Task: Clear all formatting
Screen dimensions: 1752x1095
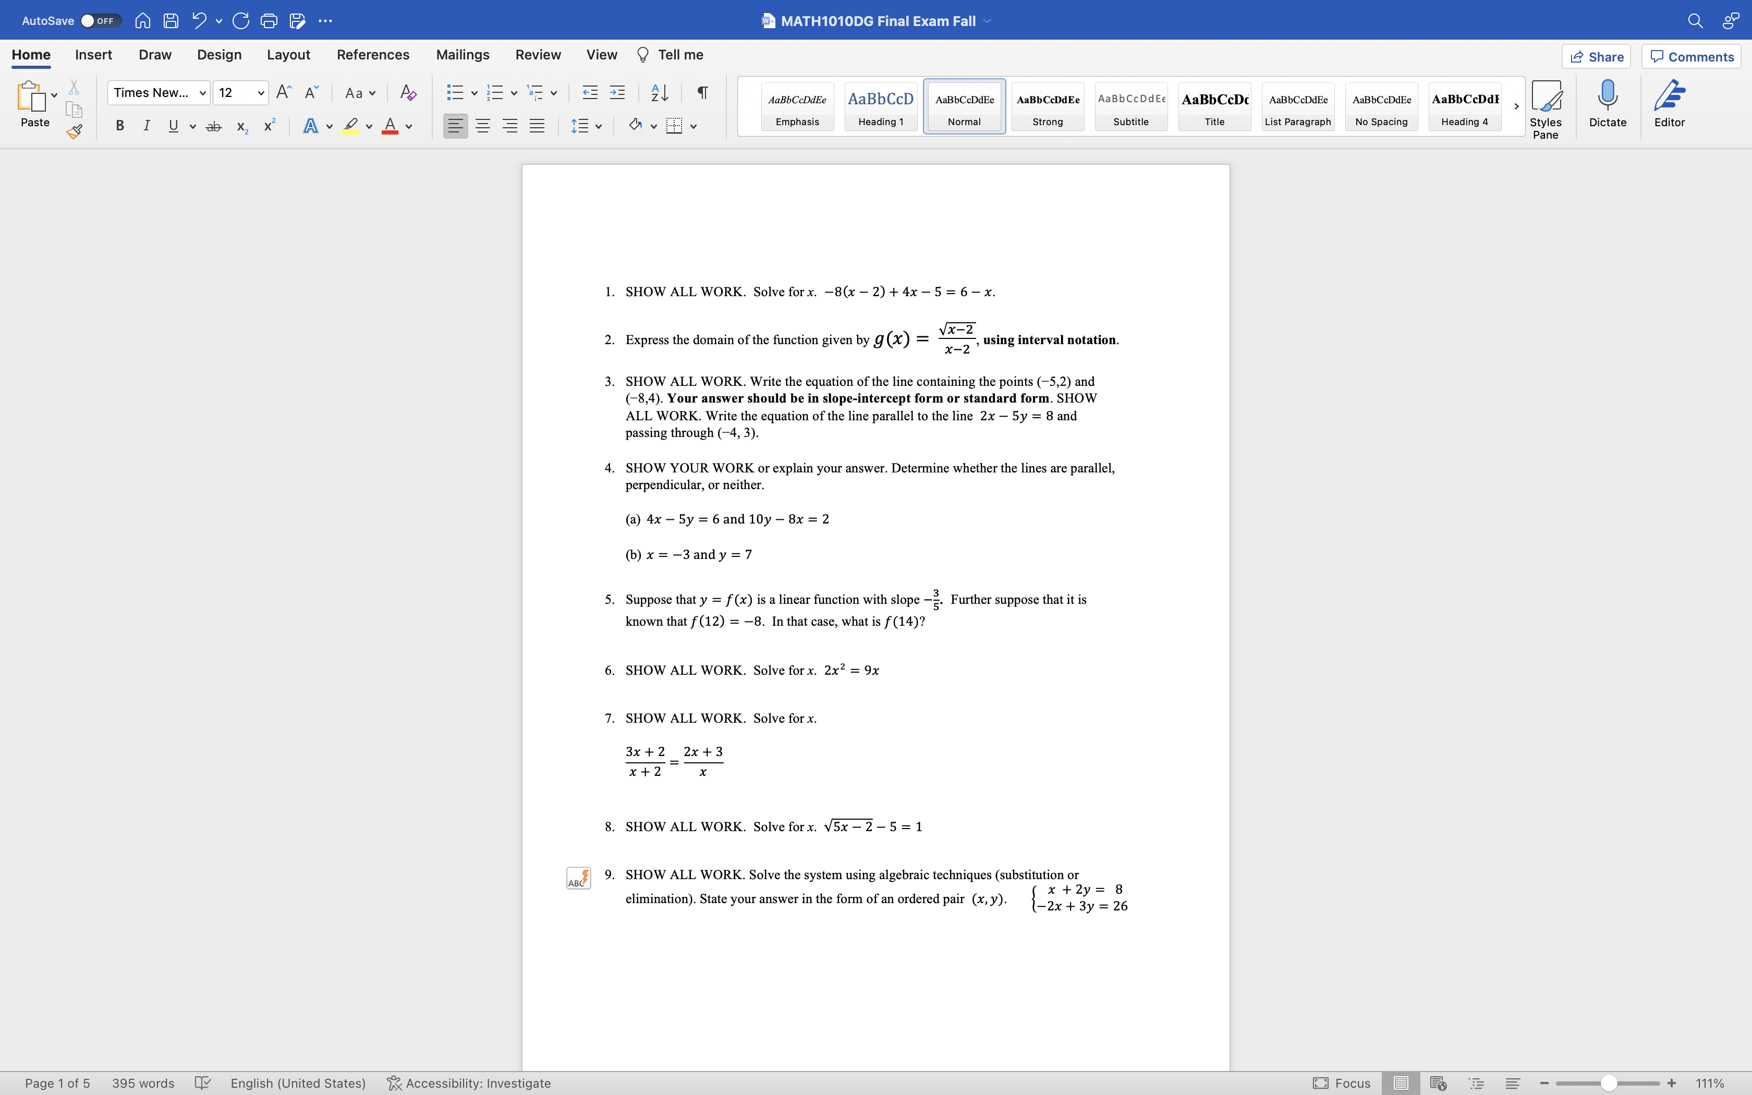Action: [x=408, y=93]
